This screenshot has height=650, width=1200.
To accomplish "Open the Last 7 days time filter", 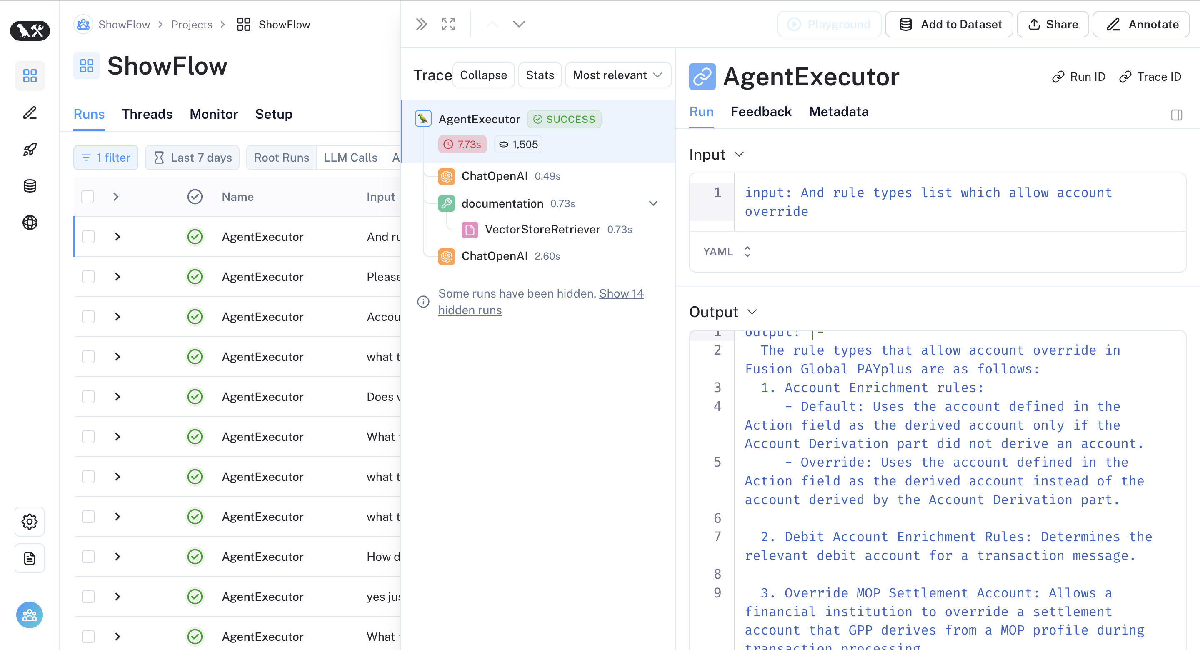I will coord(192,157).
